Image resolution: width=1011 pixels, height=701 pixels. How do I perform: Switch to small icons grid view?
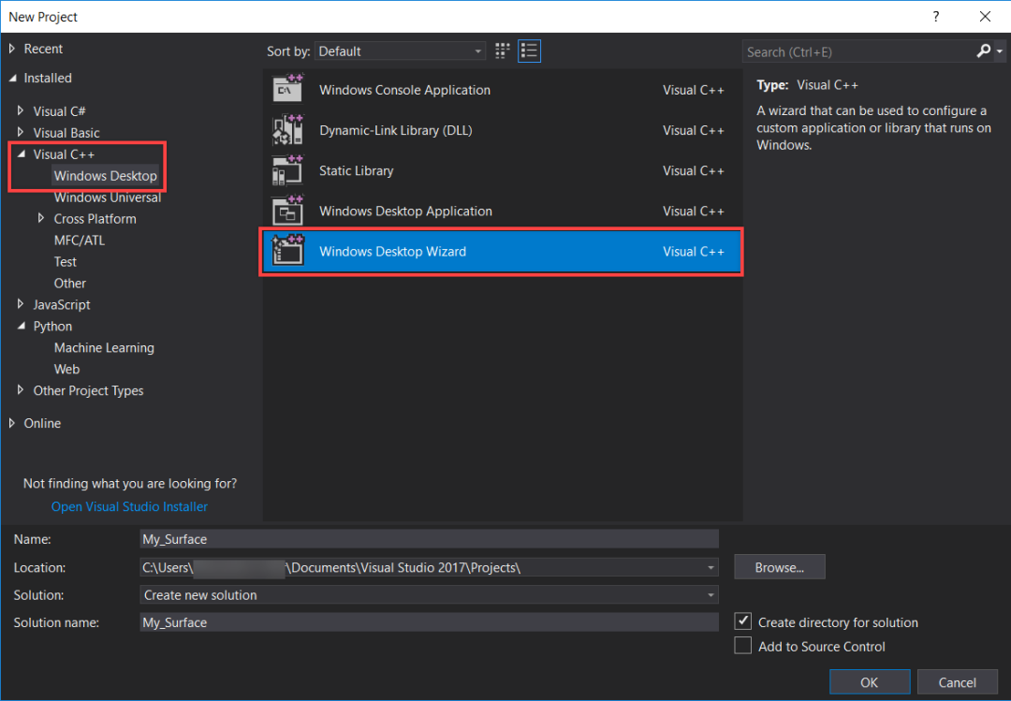(x=503, y=51)
